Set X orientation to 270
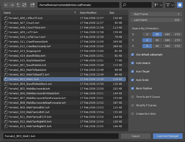The width and height of the screenshot is (185, 142). (177, 34)
